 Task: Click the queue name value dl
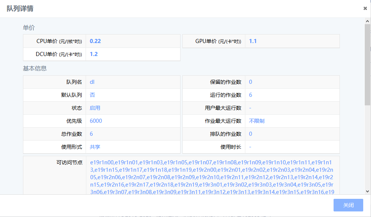[92, 82]
